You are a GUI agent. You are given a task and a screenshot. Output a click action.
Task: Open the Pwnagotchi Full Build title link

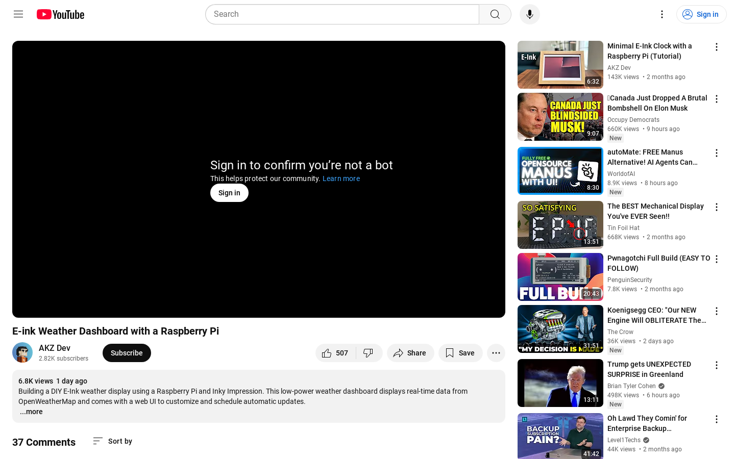tap(658, 263)
